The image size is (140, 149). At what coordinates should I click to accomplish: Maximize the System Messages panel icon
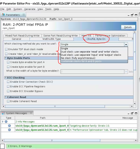[x=136, y=113]
